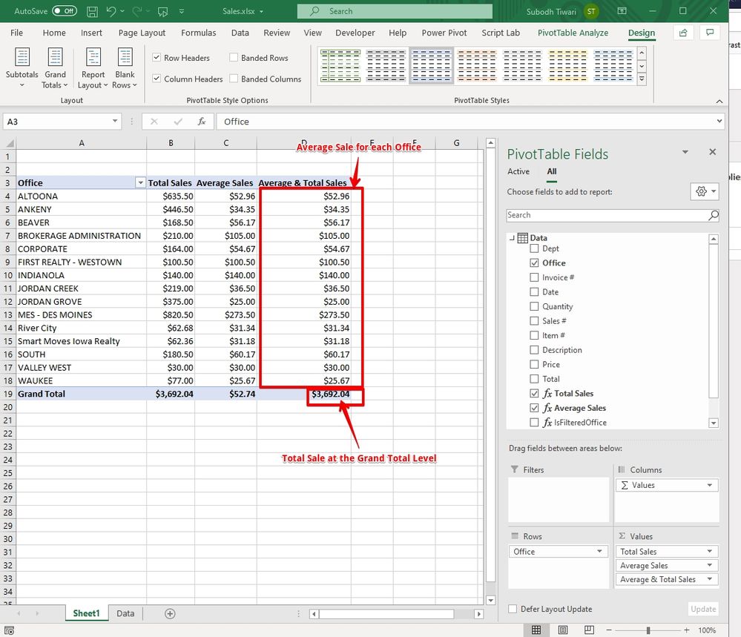Uncheck the Row Headers checkbox
The height and width of the screenshot is (637, 741).
click(157, 57)
